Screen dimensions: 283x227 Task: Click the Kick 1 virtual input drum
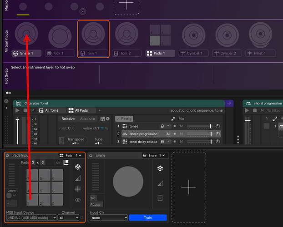click(x=59, y=35)
